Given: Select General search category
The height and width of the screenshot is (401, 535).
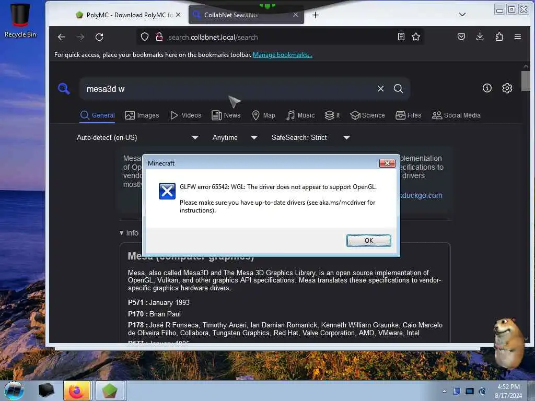Looking at the screenshot, I should pos(98,115).
